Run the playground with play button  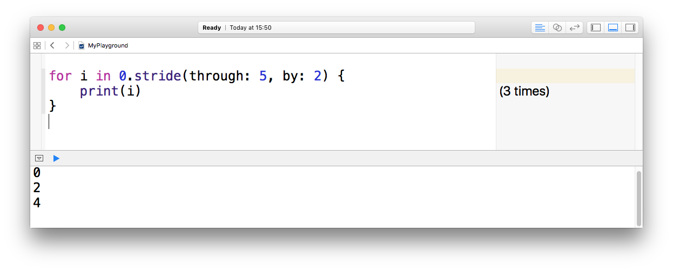(x=56, y=158)
